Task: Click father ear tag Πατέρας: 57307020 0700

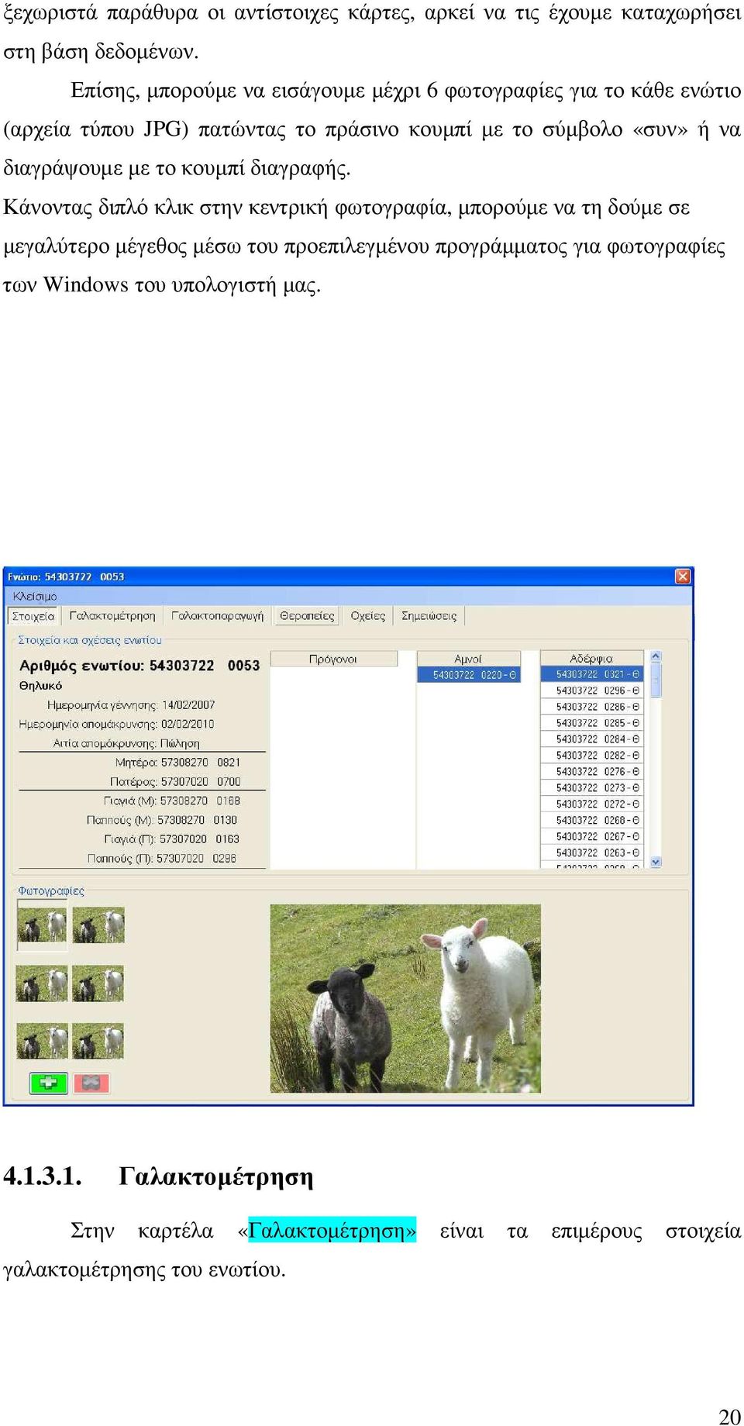Action: pos(175,782)
